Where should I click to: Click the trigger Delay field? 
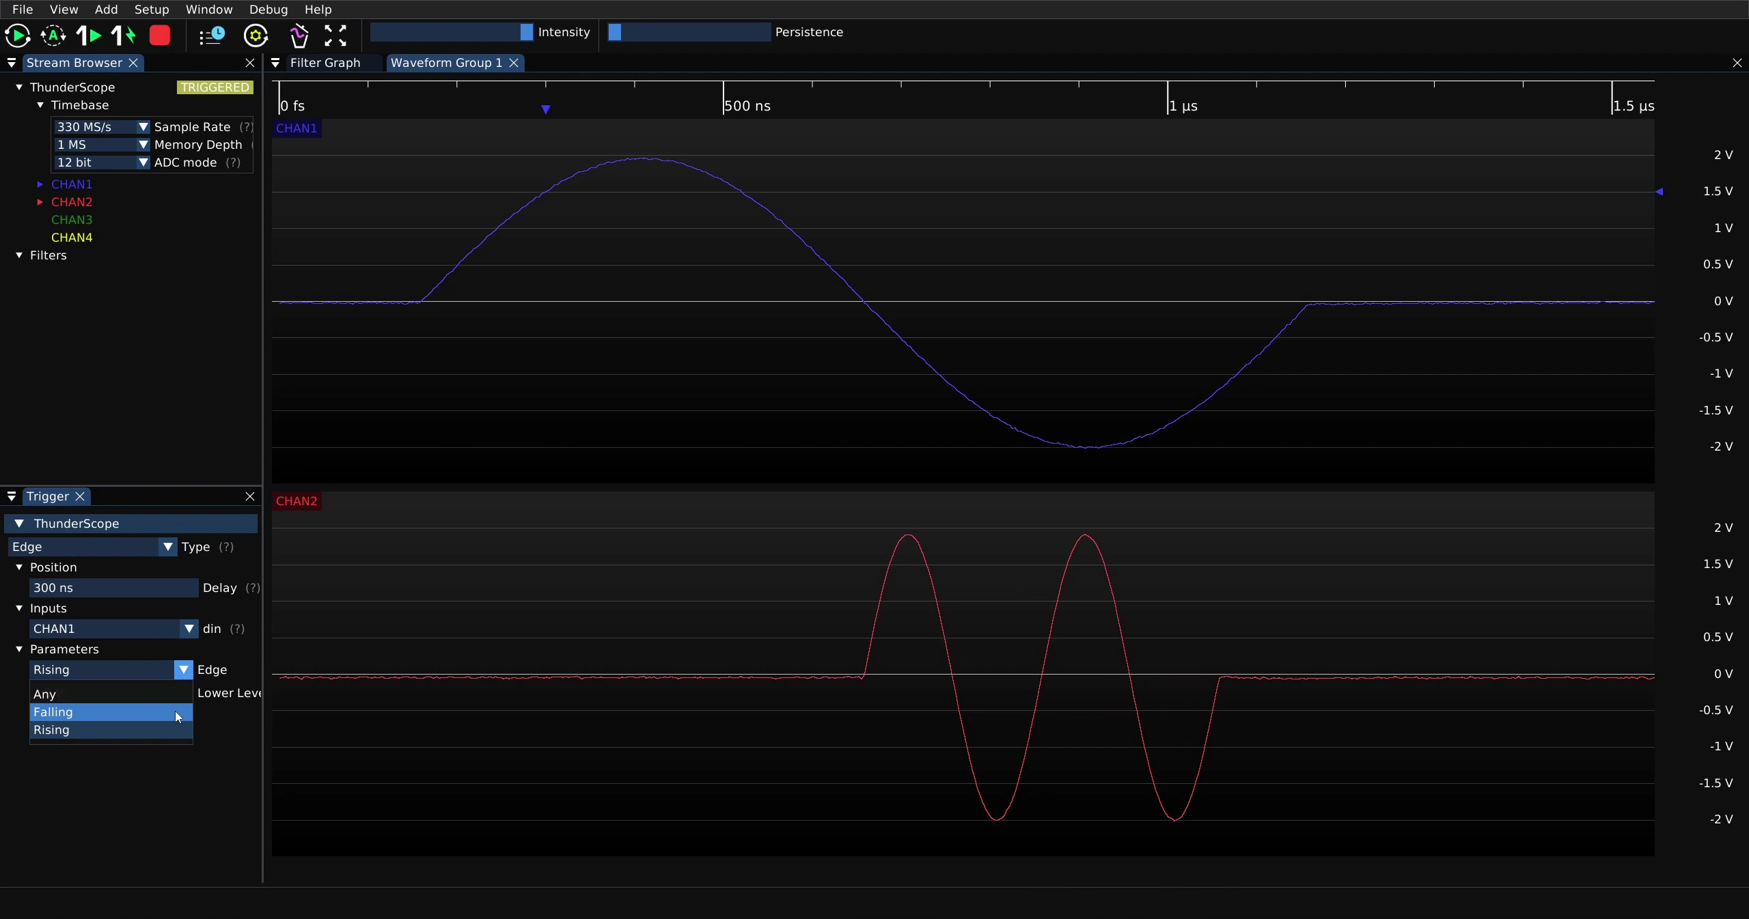tap(113, 588)
